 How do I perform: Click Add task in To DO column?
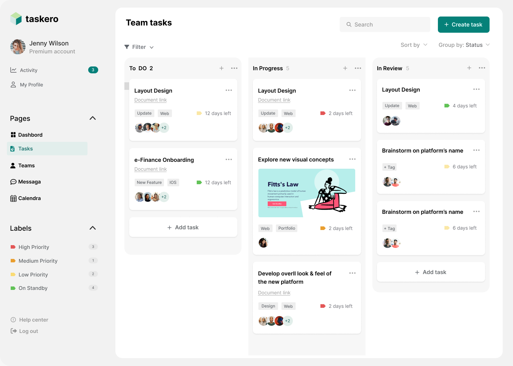coord(183,228)
